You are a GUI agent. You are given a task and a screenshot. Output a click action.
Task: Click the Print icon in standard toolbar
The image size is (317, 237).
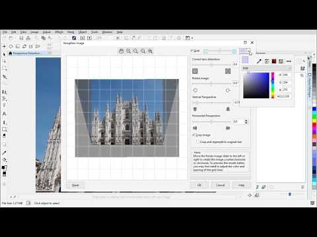pos(28,38)
